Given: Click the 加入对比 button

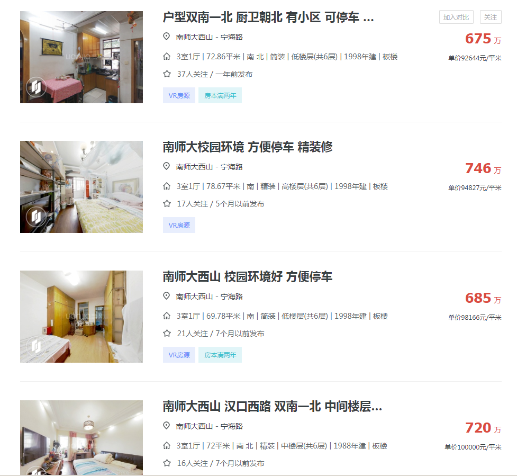Looking at the screenshot, I should (456, 17).
